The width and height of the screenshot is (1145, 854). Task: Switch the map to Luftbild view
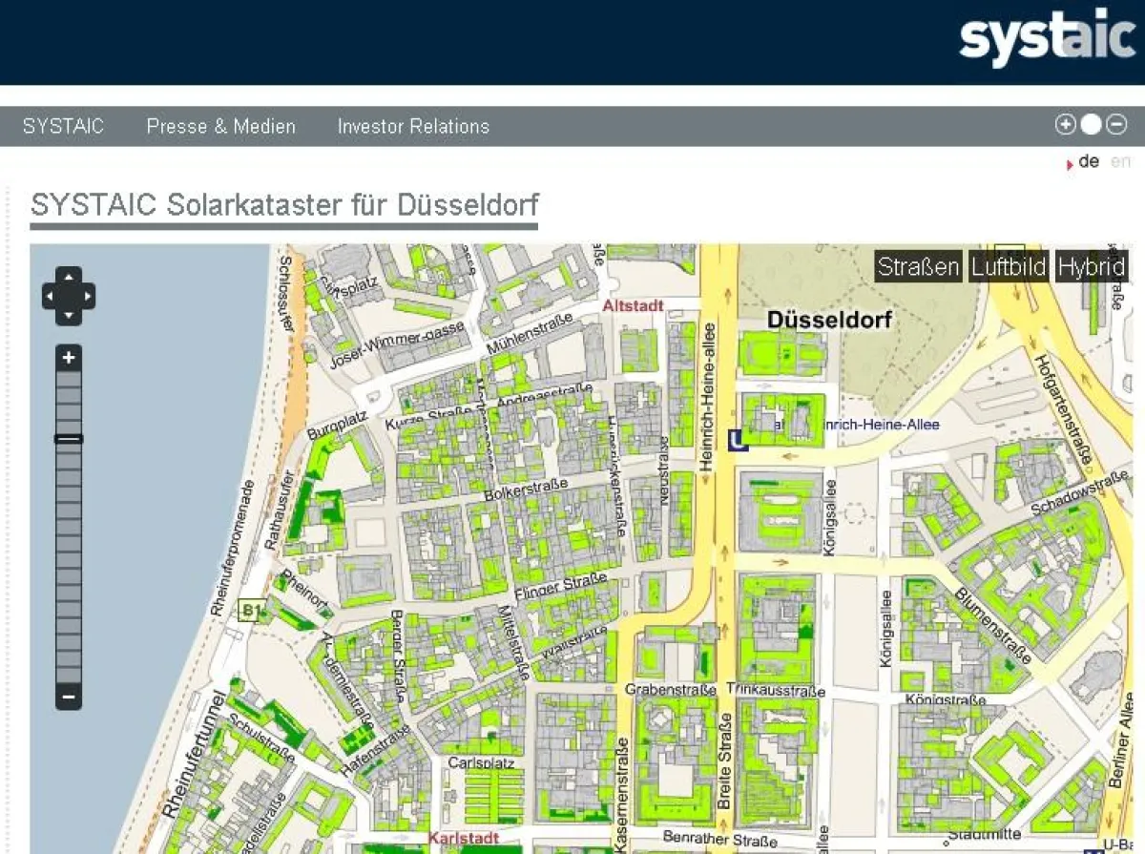coord(1008,267)
